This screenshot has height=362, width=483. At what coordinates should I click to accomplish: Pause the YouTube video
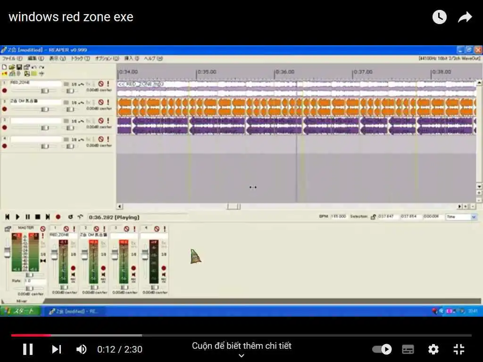28,349
